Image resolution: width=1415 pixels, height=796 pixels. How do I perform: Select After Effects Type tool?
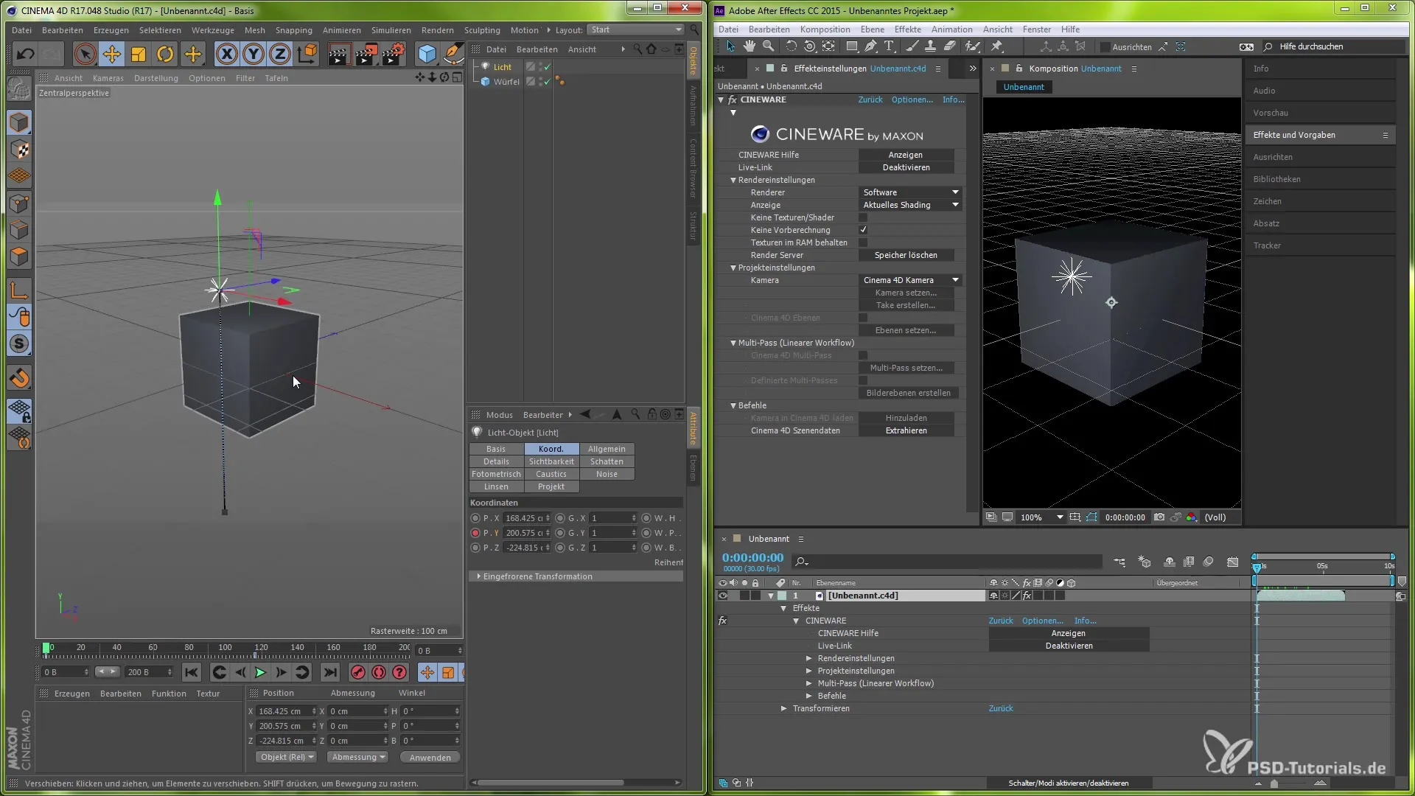(x=890, y=46)
